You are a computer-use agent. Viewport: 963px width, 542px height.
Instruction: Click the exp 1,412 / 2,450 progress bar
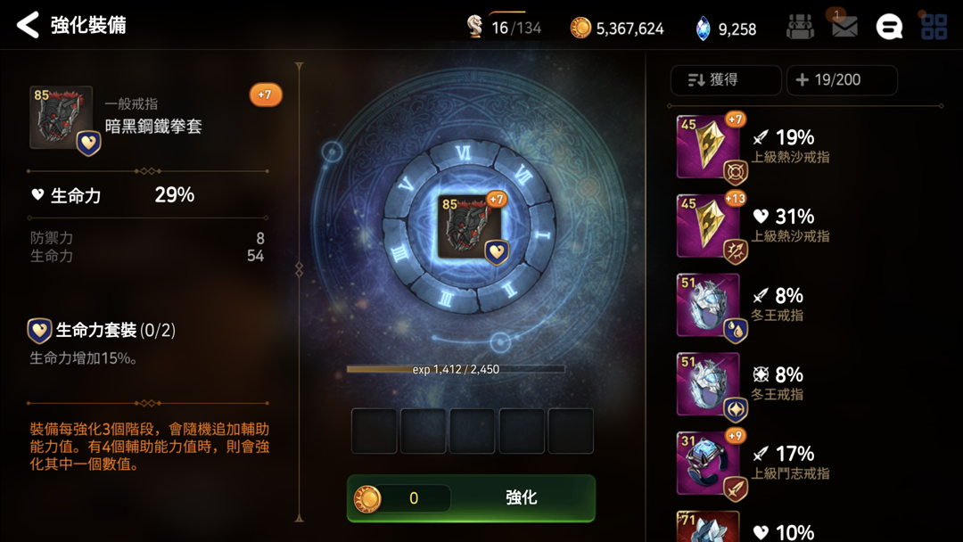456,369
